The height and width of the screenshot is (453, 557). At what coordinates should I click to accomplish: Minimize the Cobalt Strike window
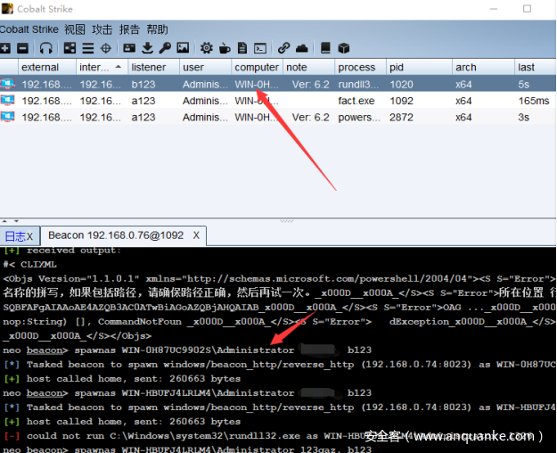point(494,9)
